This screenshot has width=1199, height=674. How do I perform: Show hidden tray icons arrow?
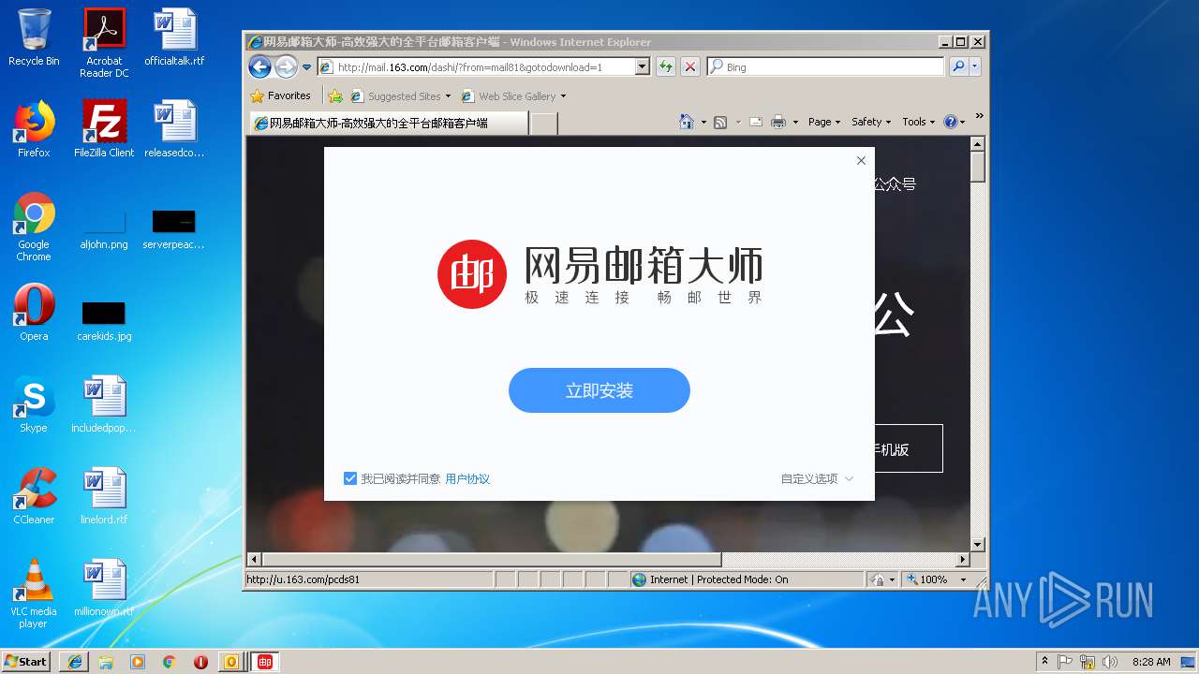point(1044,661)
